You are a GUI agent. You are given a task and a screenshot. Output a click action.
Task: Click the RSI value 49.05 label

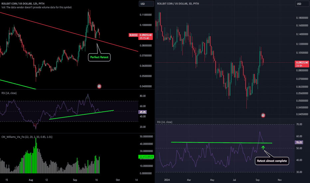pyautogui.click(x=143, y=112)
